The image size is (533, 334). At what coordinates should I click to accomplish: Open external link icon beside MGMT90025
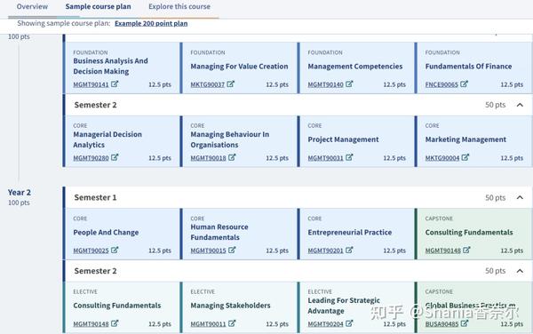[x=115, y=250]
